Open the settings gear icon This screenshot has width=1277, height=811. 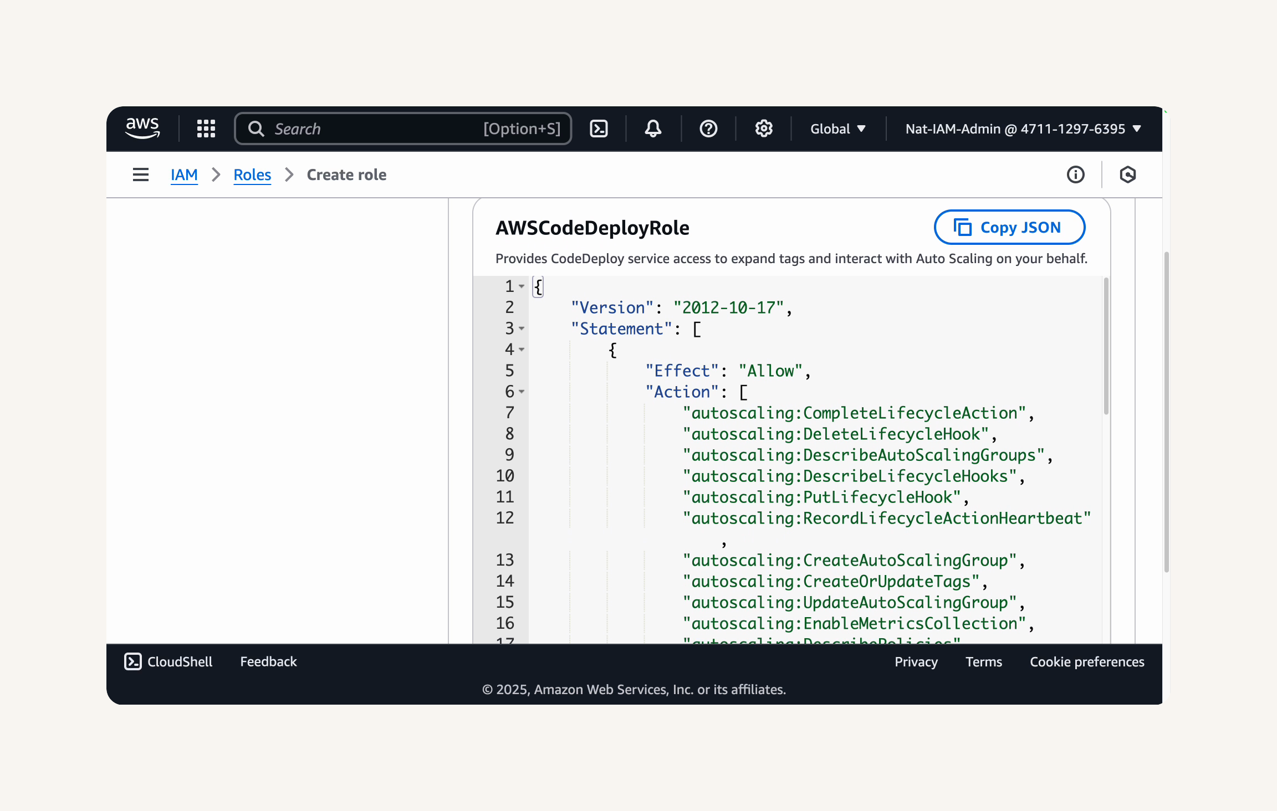[764, 129]
